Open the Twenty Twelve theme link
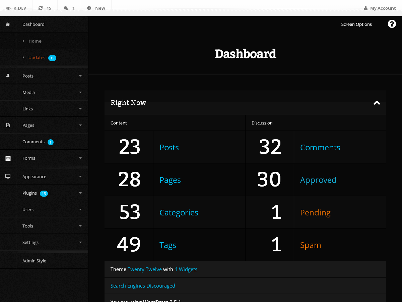Image resolution: width=402 pixels, height=302 pixels. pyautogui.click(x=145, y=269)
